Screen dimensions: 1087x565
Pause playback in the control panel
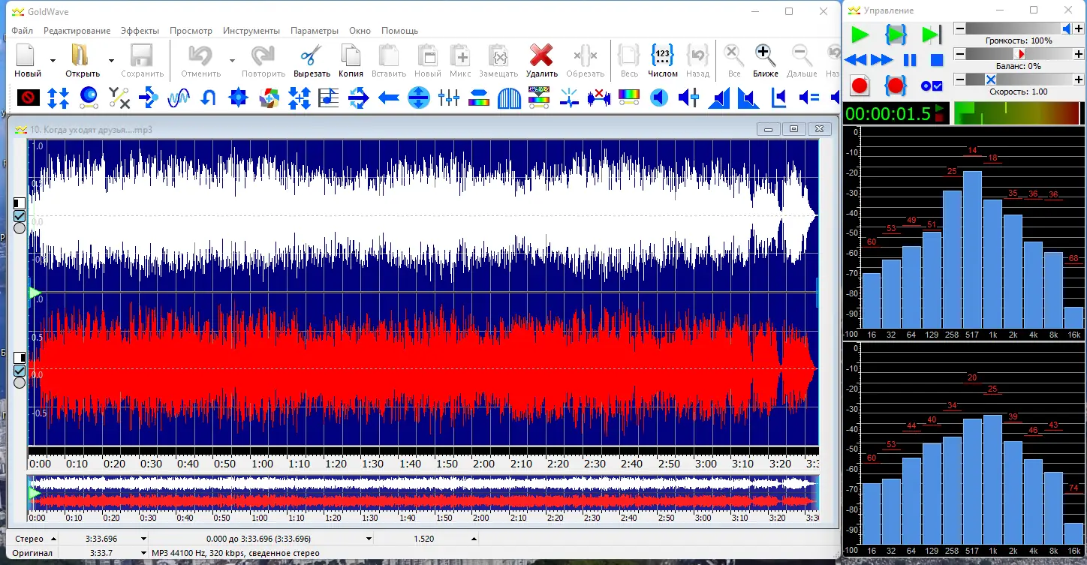tap(909, 60)
